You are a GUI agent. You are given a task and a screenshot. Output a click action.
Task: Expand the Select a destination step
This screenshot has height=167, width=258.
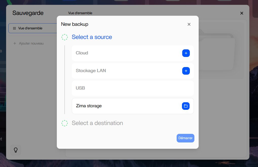pyautogui.click(x=97, y=123)
